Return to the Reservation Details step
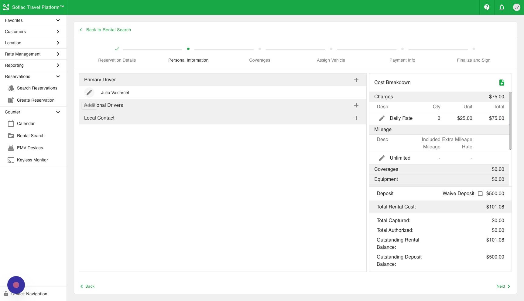The height and width of the screenshot is (301, 524). [117, 60]
